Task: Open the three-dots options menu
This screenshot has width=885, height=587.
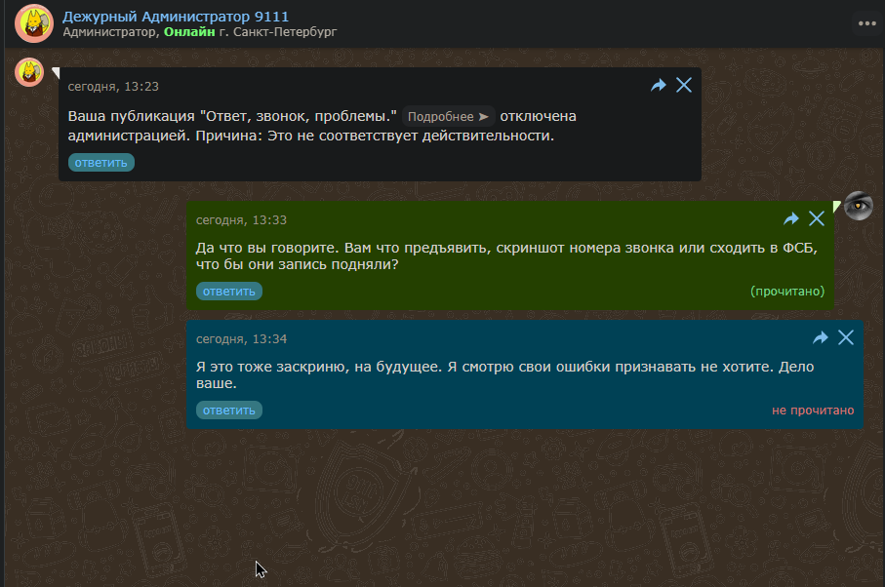Action: coord(866,23)
